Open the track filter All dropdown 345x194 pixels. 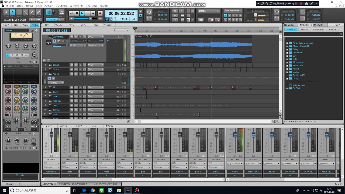[x=121, y=30]
